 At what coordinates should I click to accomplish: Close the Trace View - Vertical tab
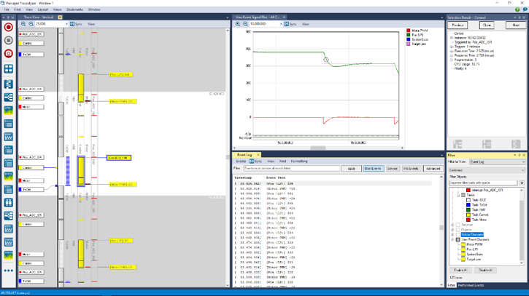click(x=60, y=17)
